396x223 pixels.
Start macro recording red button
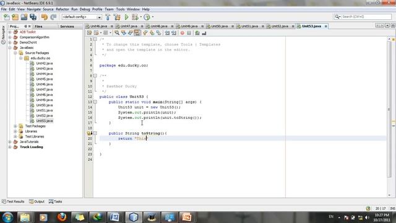pos(182,33)
